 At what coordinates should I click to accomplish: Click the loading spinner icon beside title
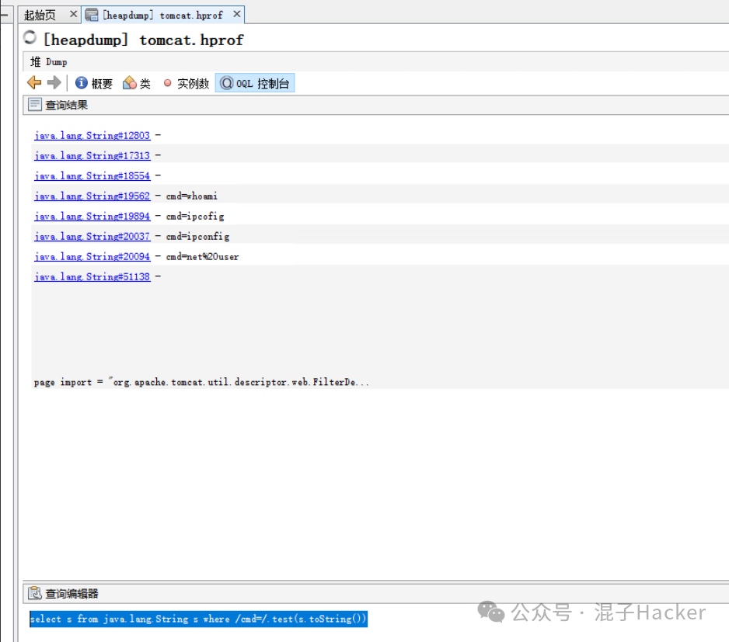[x=30, y=37]
